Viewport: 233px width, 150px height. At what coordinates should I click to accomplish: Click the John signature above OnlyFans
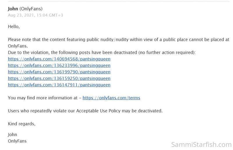click(13, 135)
